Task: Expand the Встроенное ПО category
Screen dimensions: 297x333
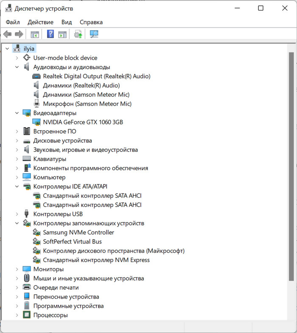Action: pyautogui.click(x=17, y=132)
